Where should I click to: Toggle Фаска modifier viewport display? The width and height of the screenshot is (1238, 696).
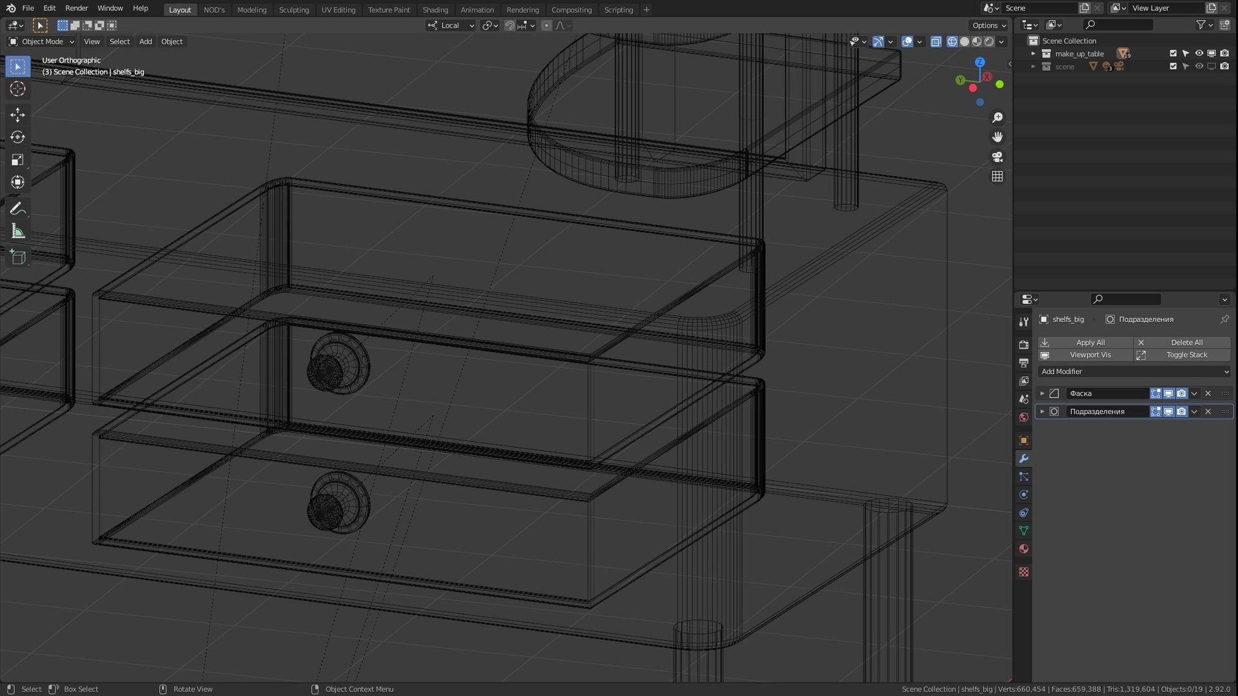[1168, 393]
